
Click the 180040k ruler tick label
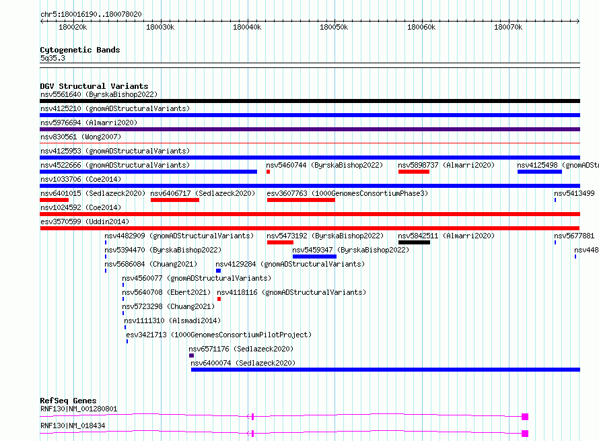[247, 27]
